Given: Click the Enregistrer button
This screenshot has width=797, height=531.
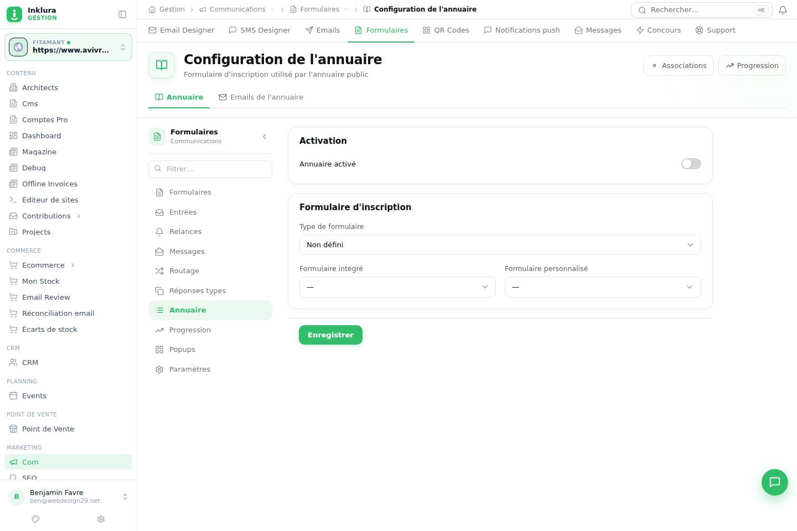Looking at the screenshot, I should tap(330, 335).
